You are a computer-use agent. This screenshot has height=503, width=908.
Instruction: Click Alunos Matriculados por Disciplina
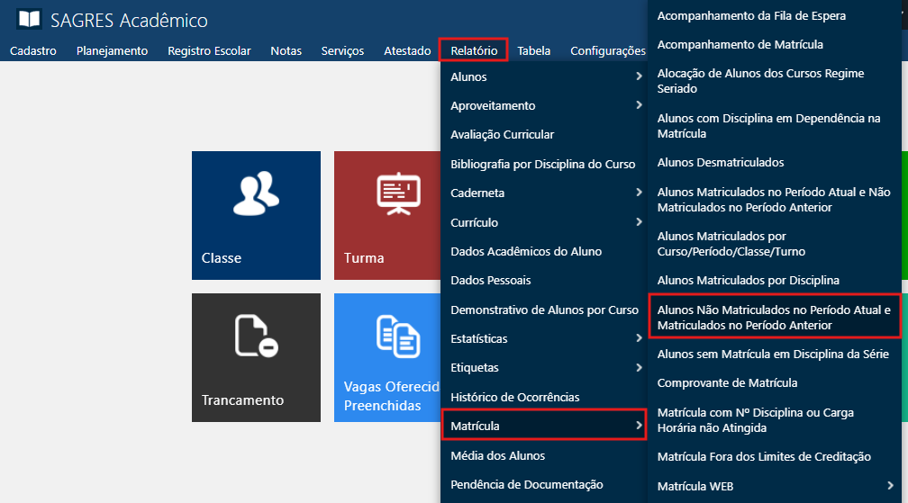point(748,280)
